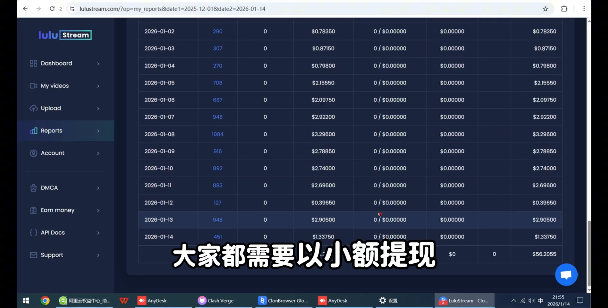608x308 pixels.
Task: Open API Docs in the sidebar
Action: pyautogui.click(x=66, y=233)
